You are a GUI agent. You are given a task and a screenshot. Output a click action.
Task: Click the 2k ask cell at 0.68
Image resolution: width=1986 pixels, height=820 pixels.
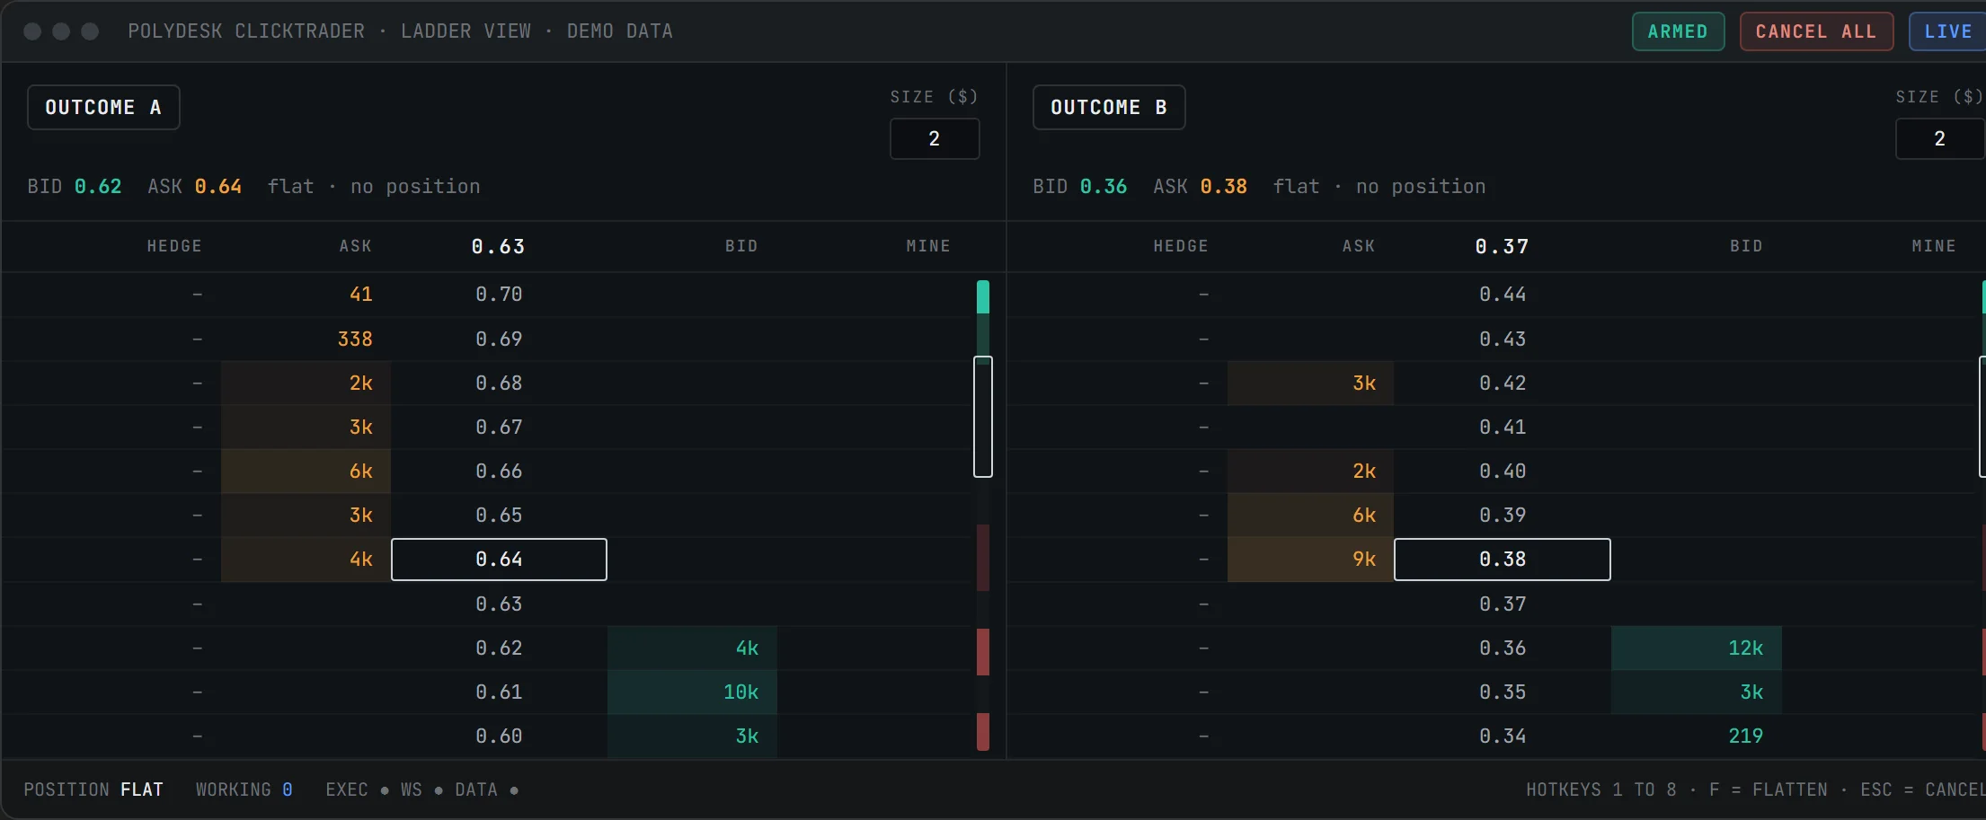(306, 384)
